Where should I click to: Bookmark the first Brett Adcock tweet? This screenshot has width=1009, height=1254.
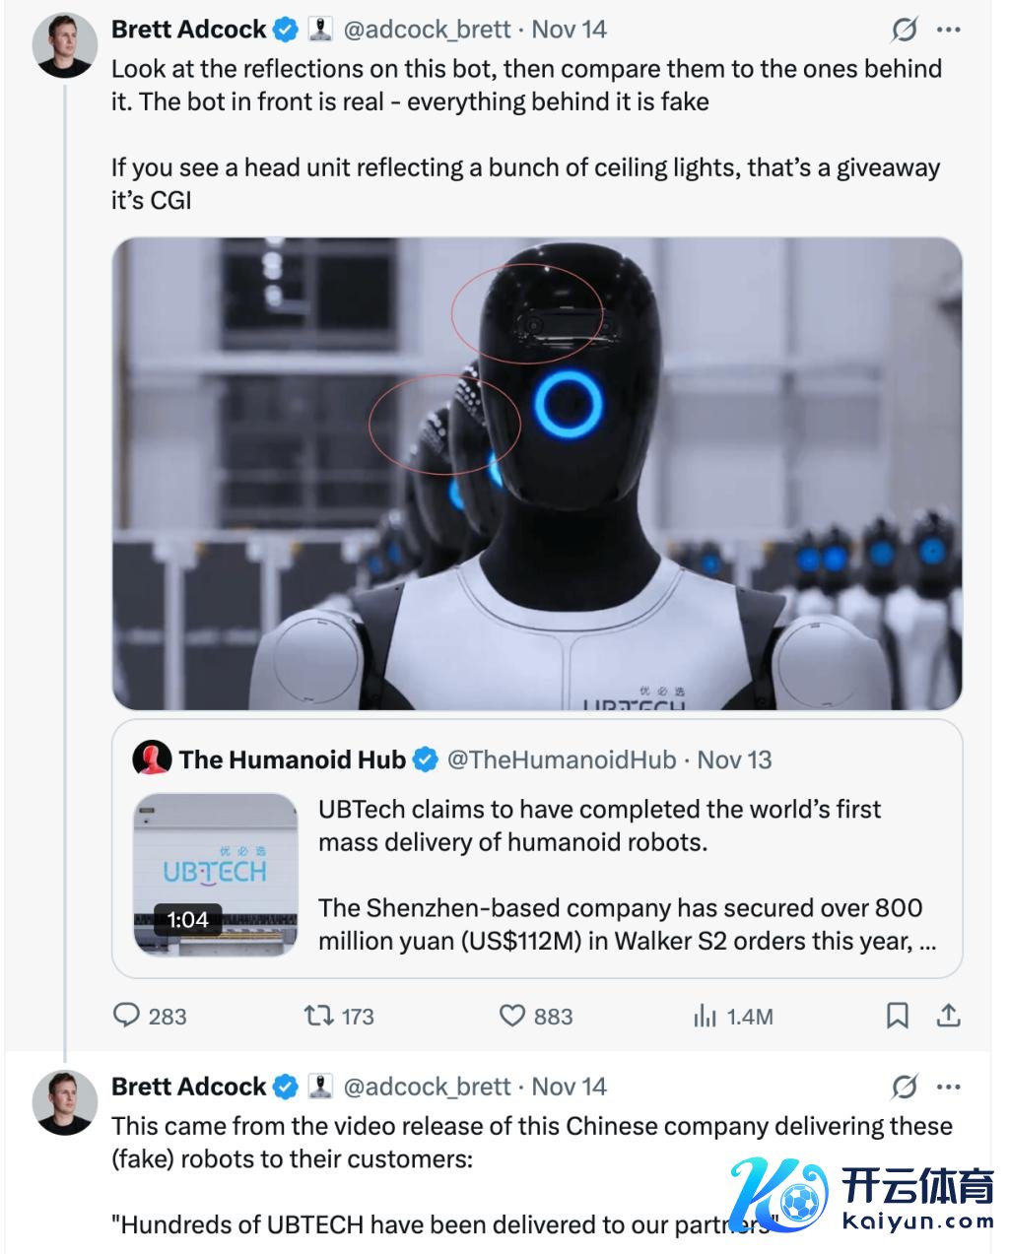click(x=898, y=1016)
